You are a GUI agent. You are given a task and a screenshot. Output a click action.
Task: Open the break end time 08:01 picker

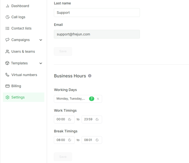pos(92,140)
